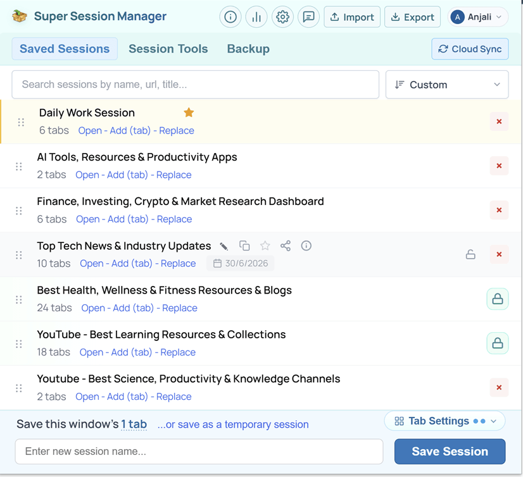Click drag handle of YouTube Learning Resources
The height and width of the screenshot is (477, 523).
point(19,344)
